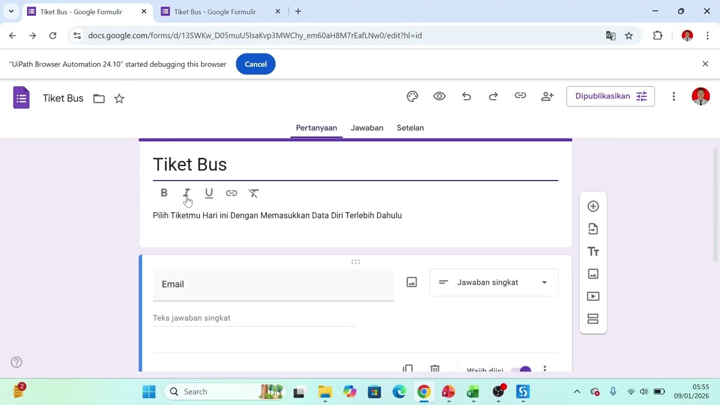Toggle the Wajib diisi required switch
Screen dimensions: 720x405
[x=520, y=370]
